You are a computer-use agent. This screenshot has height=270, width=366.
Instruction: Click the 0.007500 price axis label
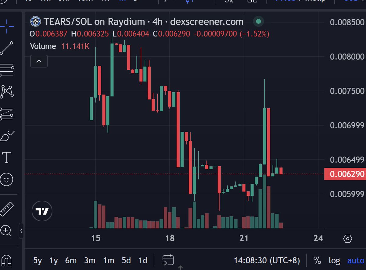tap(347, 91)
